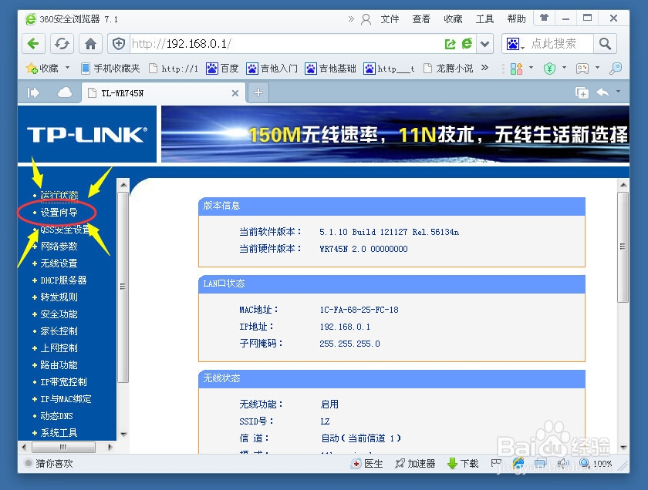Click the address bar URL field

[x=285, y=44]
